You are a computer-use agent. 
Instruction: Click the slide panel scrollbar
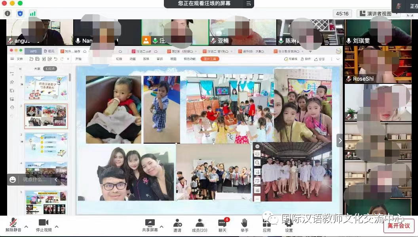(x=70, y=77)
